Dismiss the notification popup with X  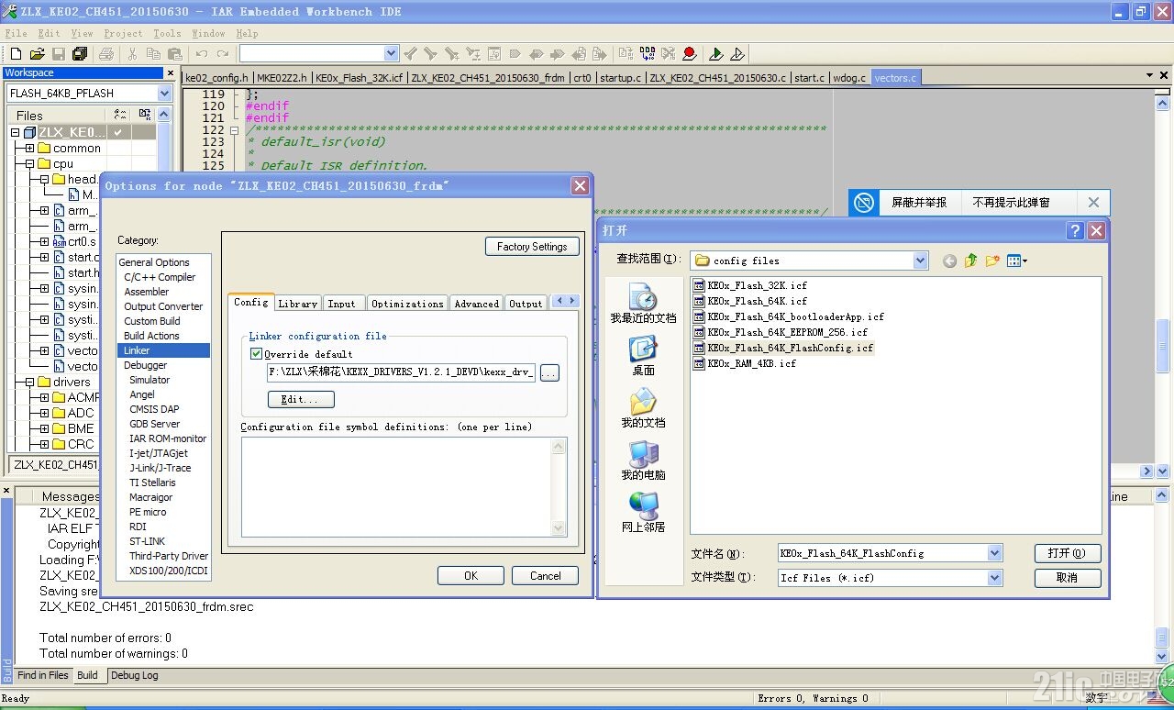[1093, 202]
